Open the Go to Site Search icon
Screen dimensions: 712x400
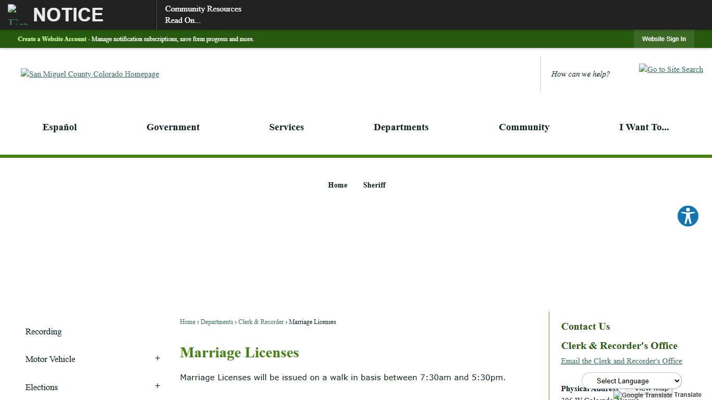click(671, 69)
